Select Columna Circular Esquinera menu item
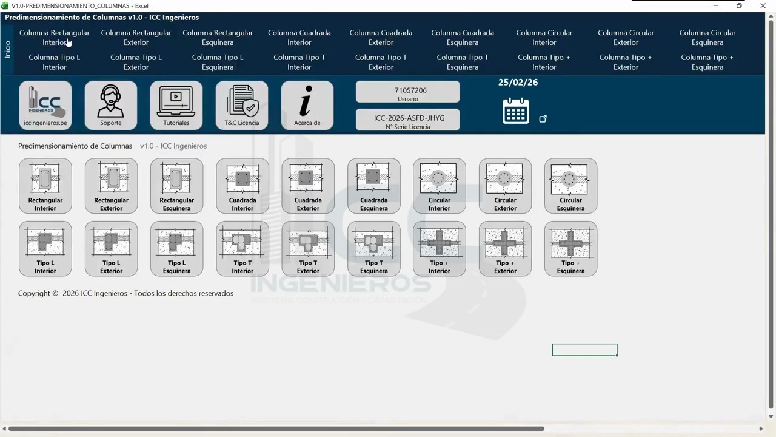 tap(707, 38)
